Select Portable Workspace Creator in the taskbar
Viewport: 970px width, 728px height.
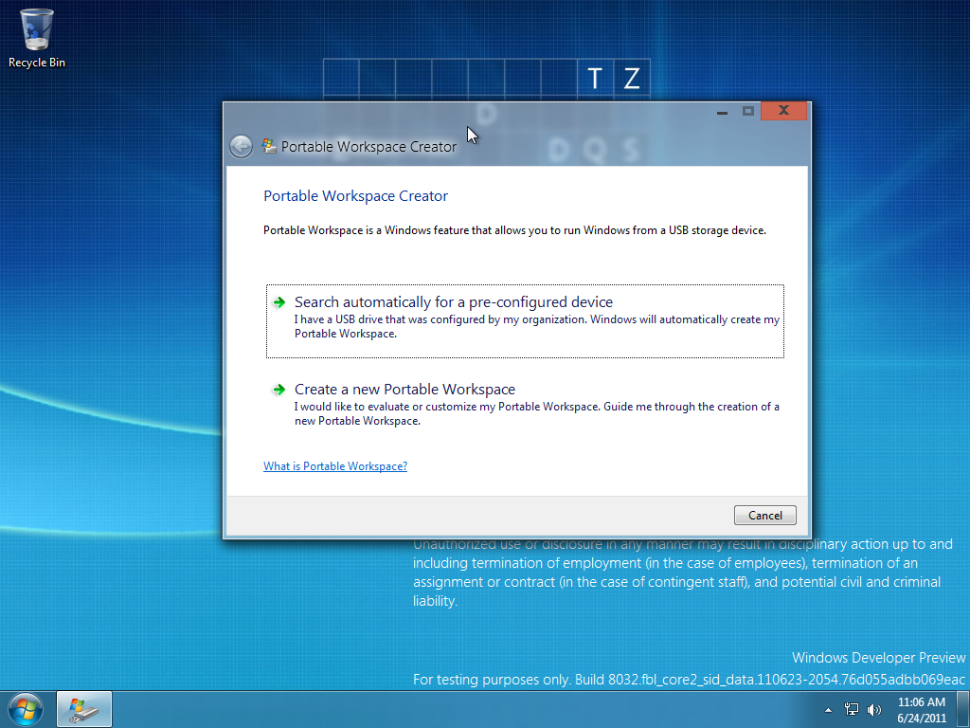click(x=84, y=709)
